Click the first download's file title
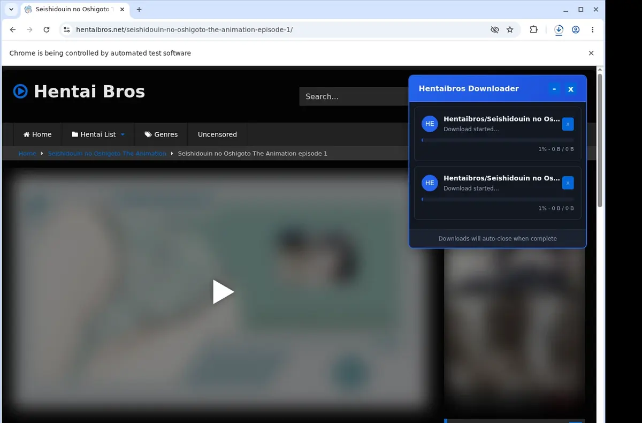Viewport: 642px width, 423px height. pos(502,119)
